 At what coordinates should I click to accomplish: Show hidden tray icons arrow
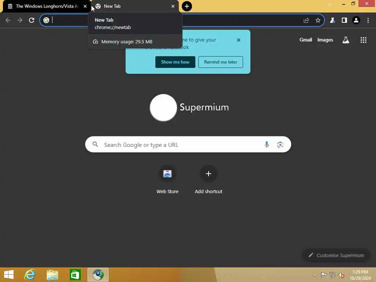pyautogui.click(x=315, y=275)
